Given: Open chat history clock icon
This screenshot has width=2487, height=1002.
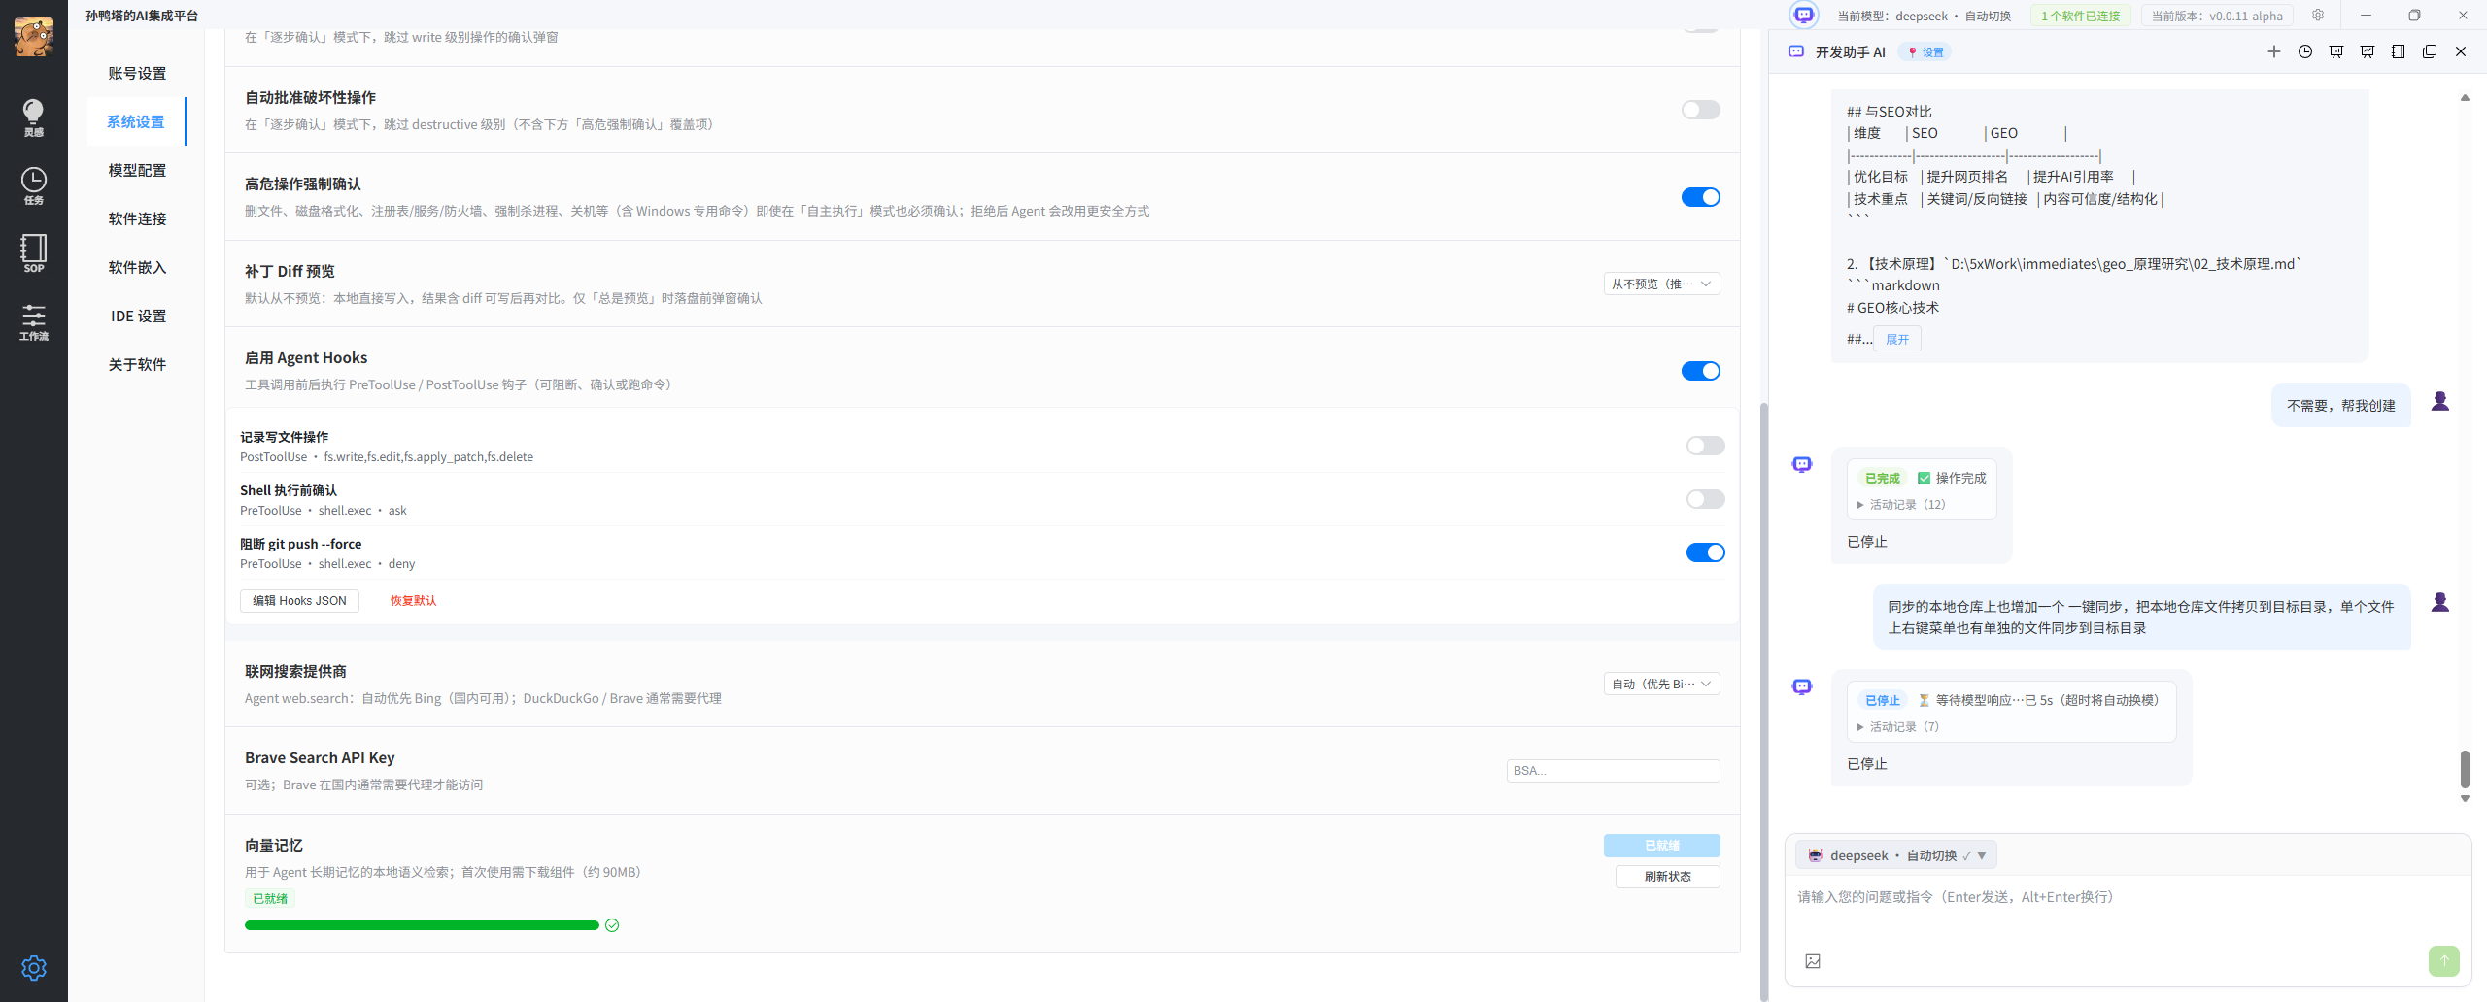Looking at the screenshot, I should coord(2305,51).
